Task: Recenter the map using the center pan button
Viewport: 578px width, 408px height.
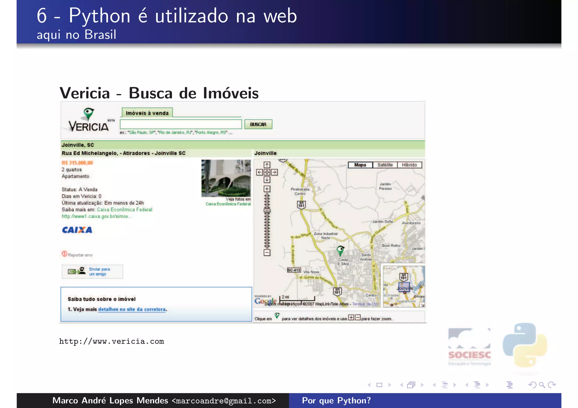Action: (x=267, y=172)
